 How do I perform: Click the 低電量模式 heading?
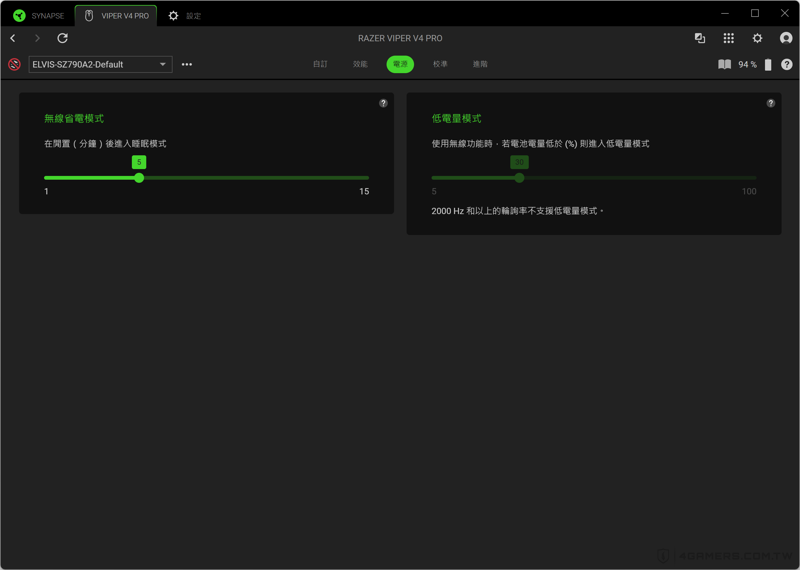pyautogui.click(x=457, y=119)
